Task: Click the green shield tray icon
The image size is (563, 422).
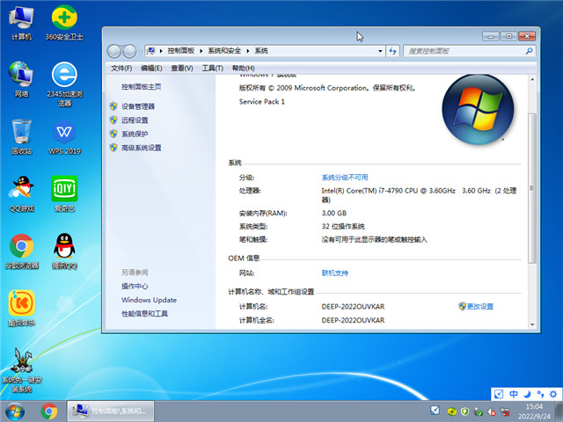Action: (x=464, y=411)
